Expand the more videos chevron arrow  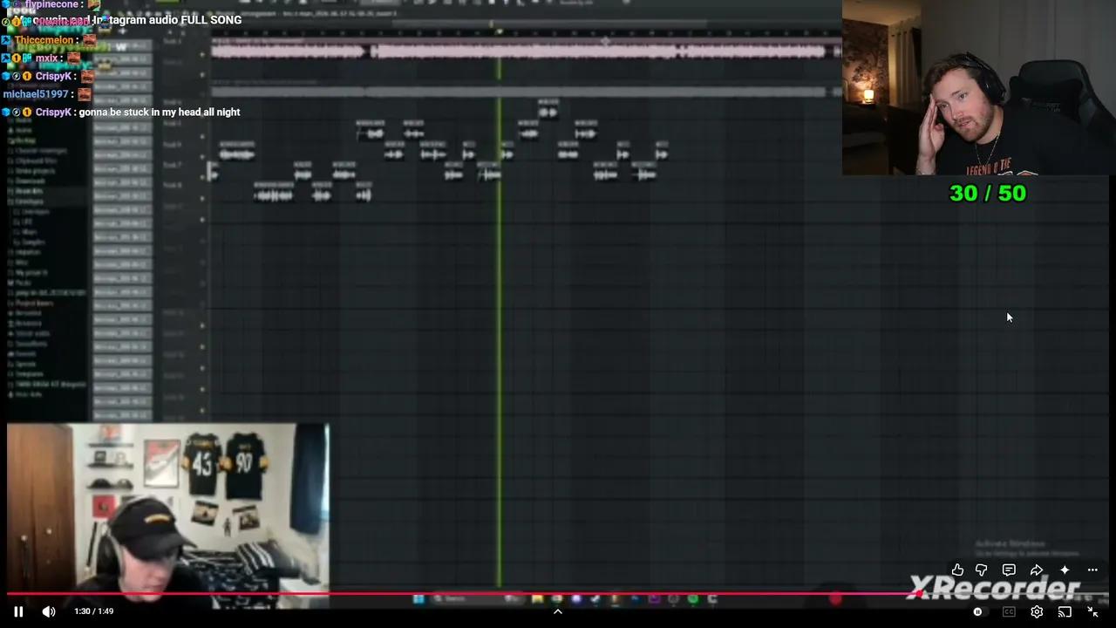click(x=558, y=611)
